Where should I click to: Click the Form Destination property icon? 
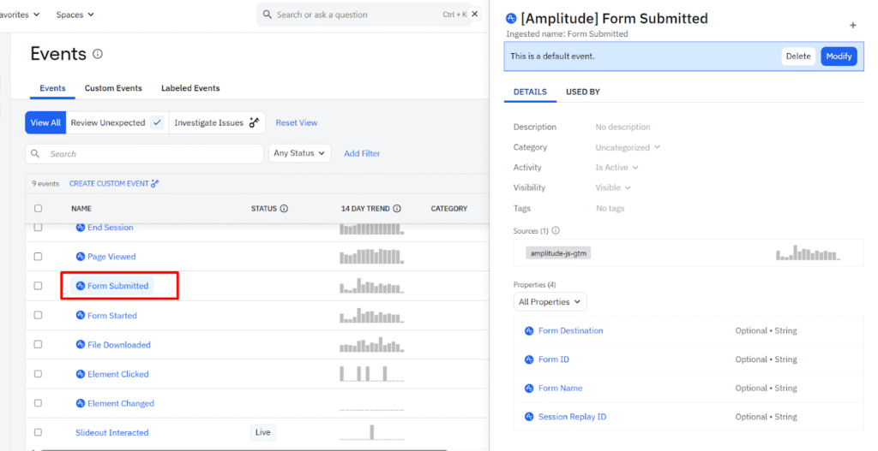pyautogui.click(x=529, y=331)
